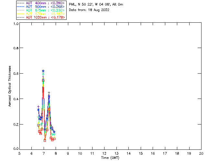Click the x-axis tick label 12

(x=104, y=153)
